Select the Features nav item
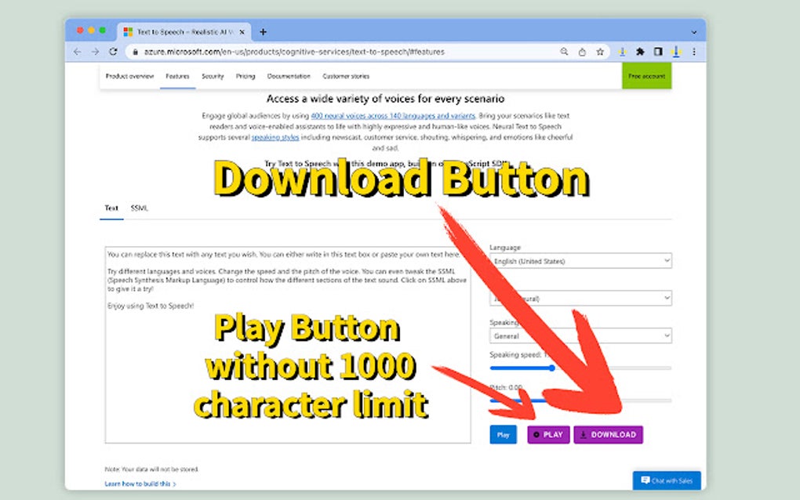 [x=177, y=76]
